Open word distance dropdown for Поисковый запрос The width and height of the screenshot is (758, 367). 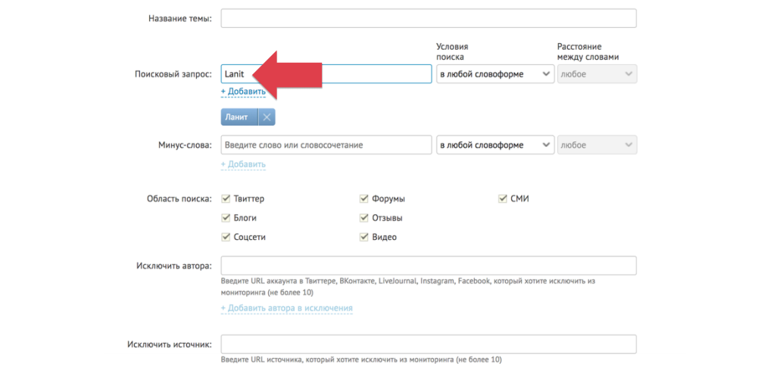[597, 74]
